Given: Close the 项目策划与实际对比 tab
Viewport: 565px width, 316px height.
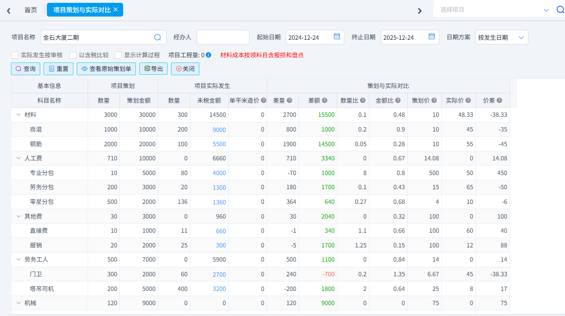Looking at the screenshot, I should click(116, 9).
